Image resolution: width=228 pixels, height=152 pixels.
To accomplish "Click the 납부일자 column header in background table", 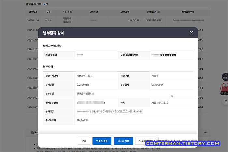I will point(33,12).
